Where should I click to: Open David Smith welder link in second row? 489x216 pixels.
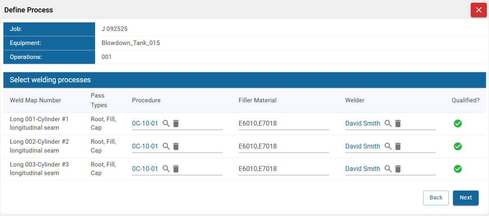[362, 146]
